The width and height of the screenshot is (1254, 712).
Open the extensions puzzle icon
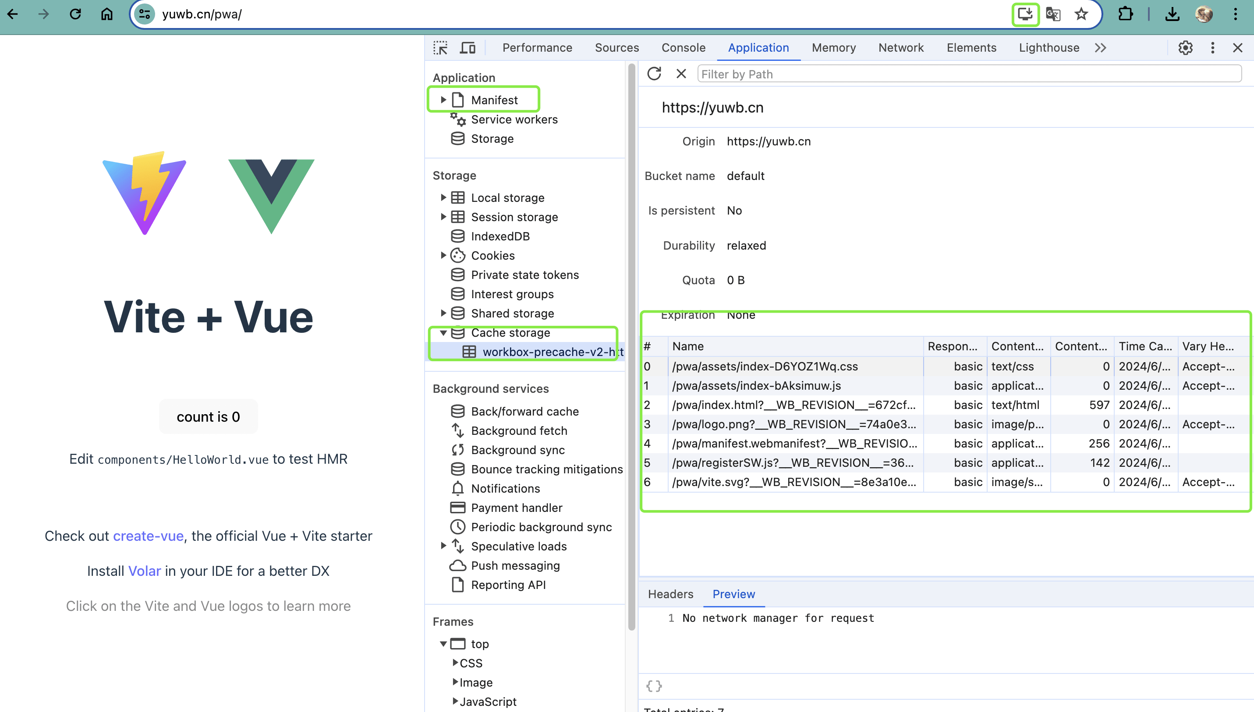tap(1125, 14)
